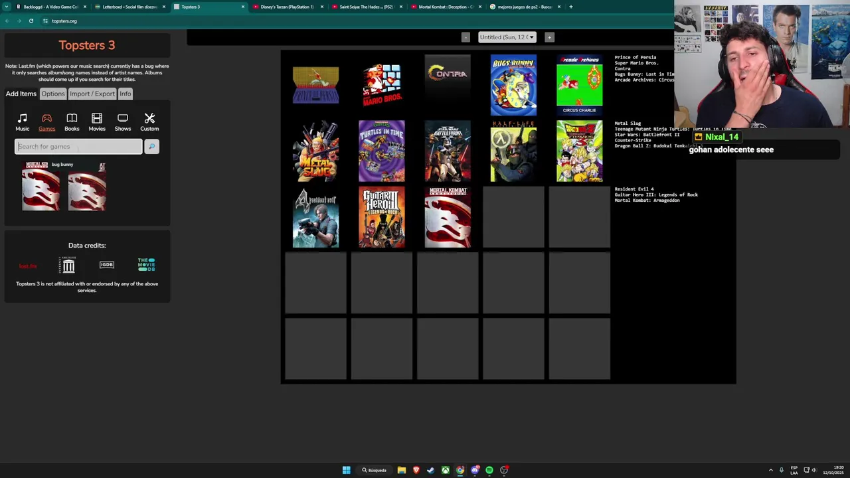
Task: Select the Metal Slug cover
Action: [315, 151]
